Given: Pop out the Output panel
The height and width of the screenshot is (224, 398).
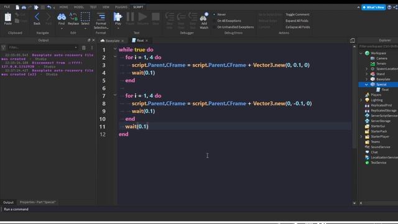Looking at the screenshot, I should [89, 40].
